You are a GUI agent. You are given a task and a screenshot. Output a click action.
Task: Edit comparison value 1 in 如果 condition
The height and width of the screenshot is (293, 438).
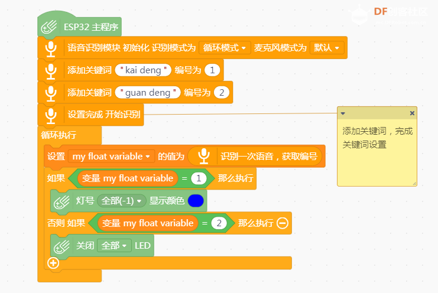199,178
